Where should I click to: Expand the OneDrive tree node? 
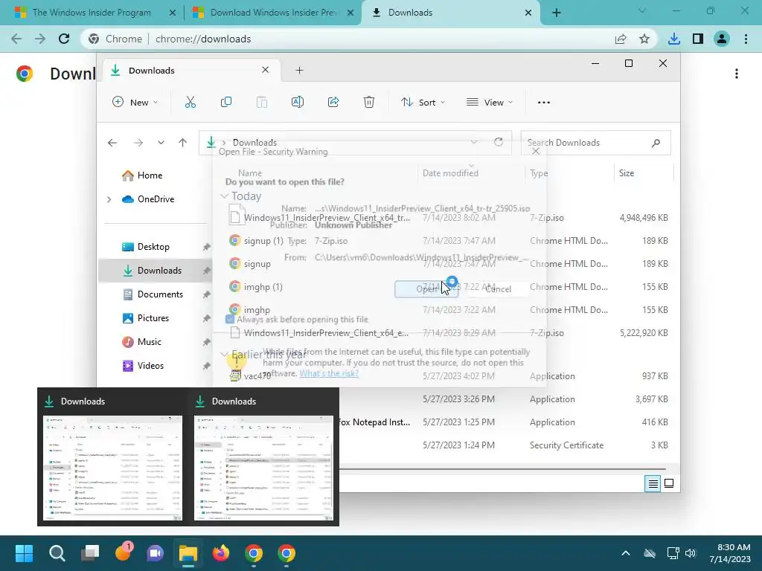pos(109,199)
